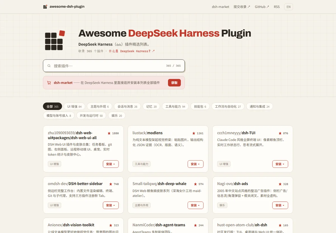This screenshot has height=233, width=336.
Task: Click the 工具与能力 tag on modlens card
Action: point(141,164)
